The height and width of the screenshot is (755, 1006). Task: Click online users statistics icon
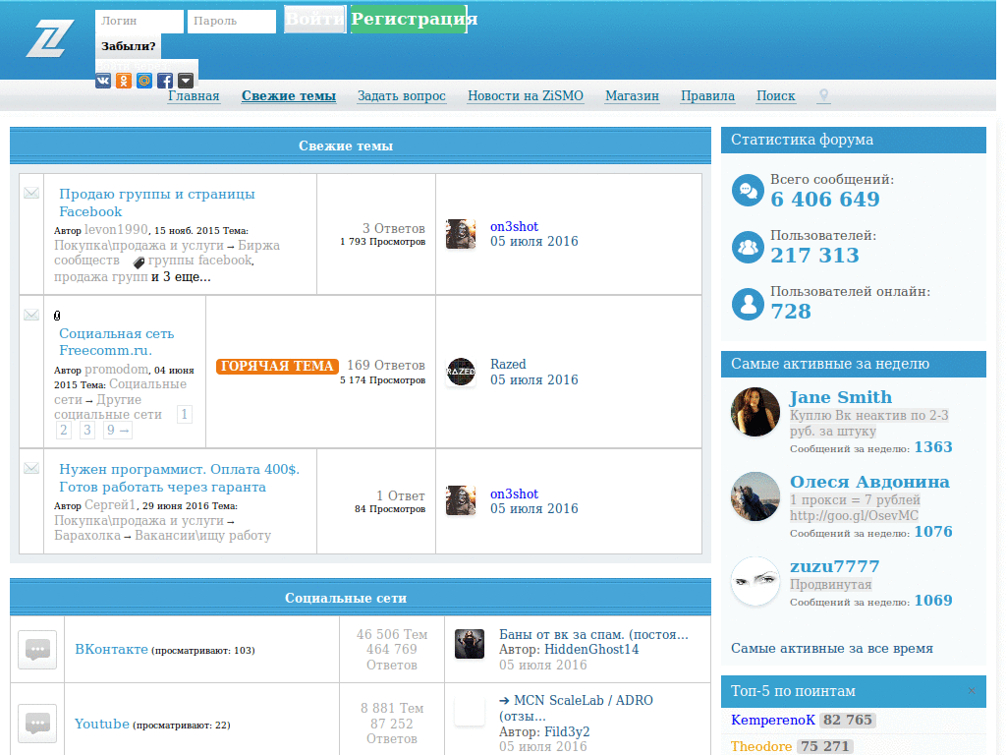pos(748,304)
